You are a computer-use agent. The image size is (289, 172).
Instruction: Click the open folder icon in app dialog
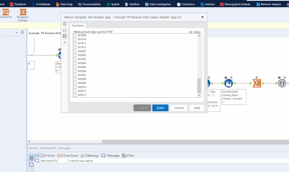point(65,31)
